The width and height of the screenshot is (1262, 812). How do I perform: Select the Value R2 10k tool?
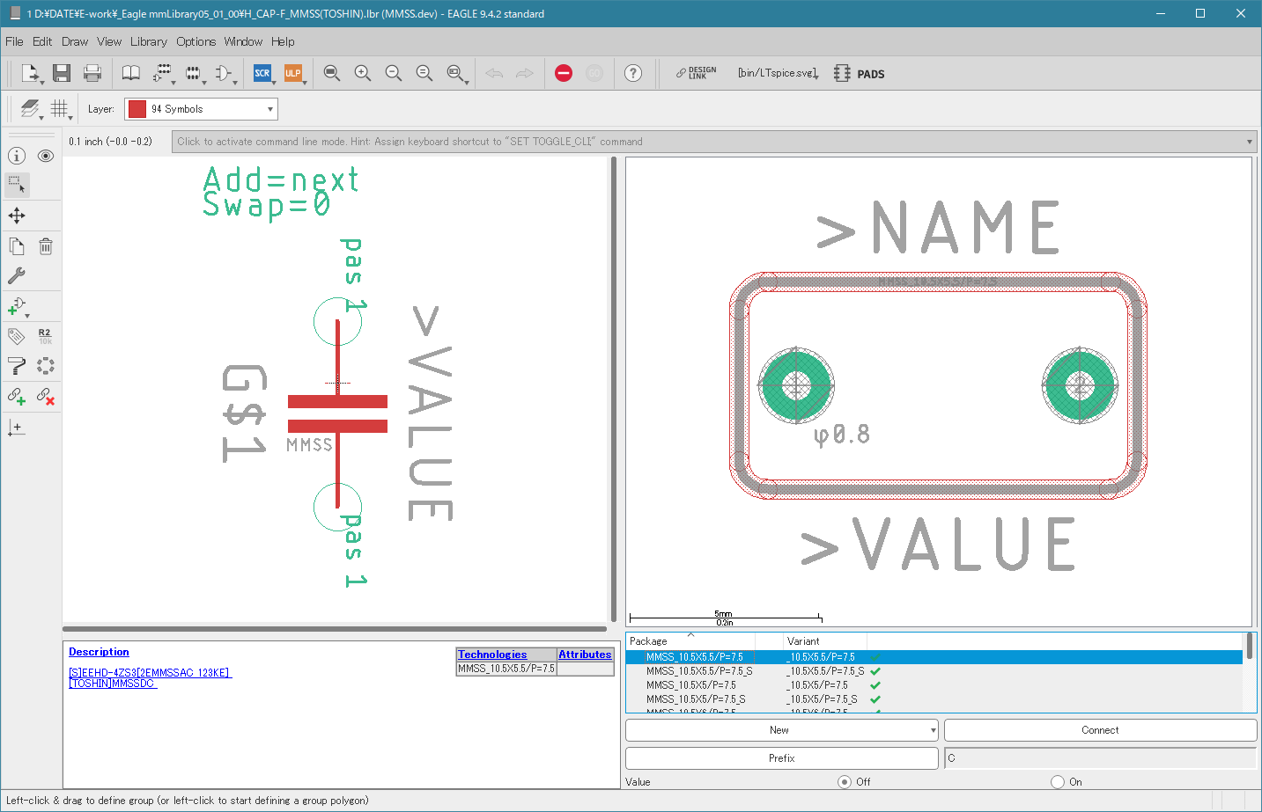pyautogui.click(x=45, y=336)
